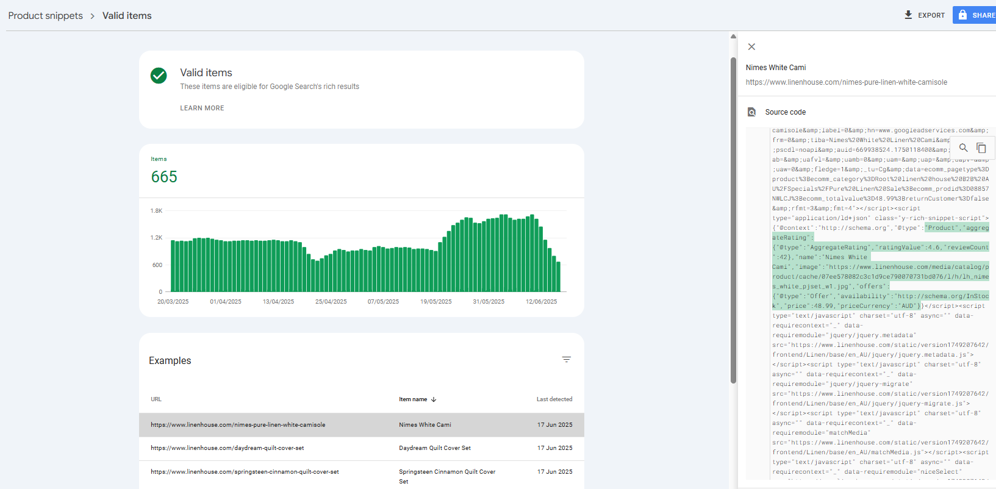996x489 pixels.
Task: Click the Export download icon
Action: click(908, 15)
